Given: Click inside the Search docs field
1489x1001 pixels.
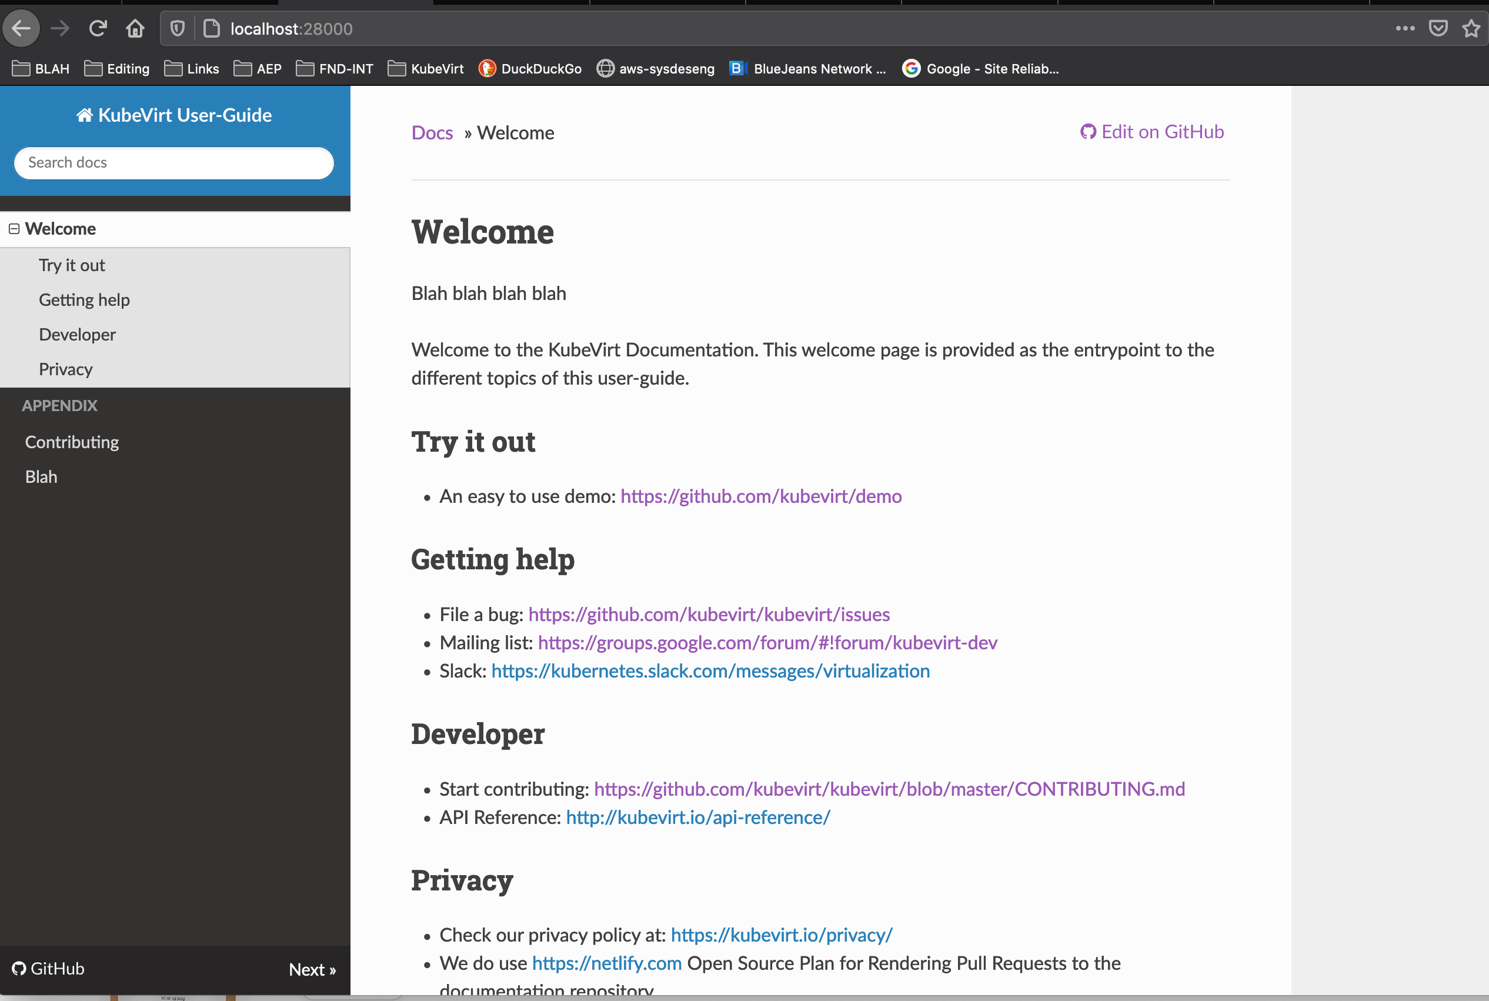Looking at the screenshot, I should (173, 163).
